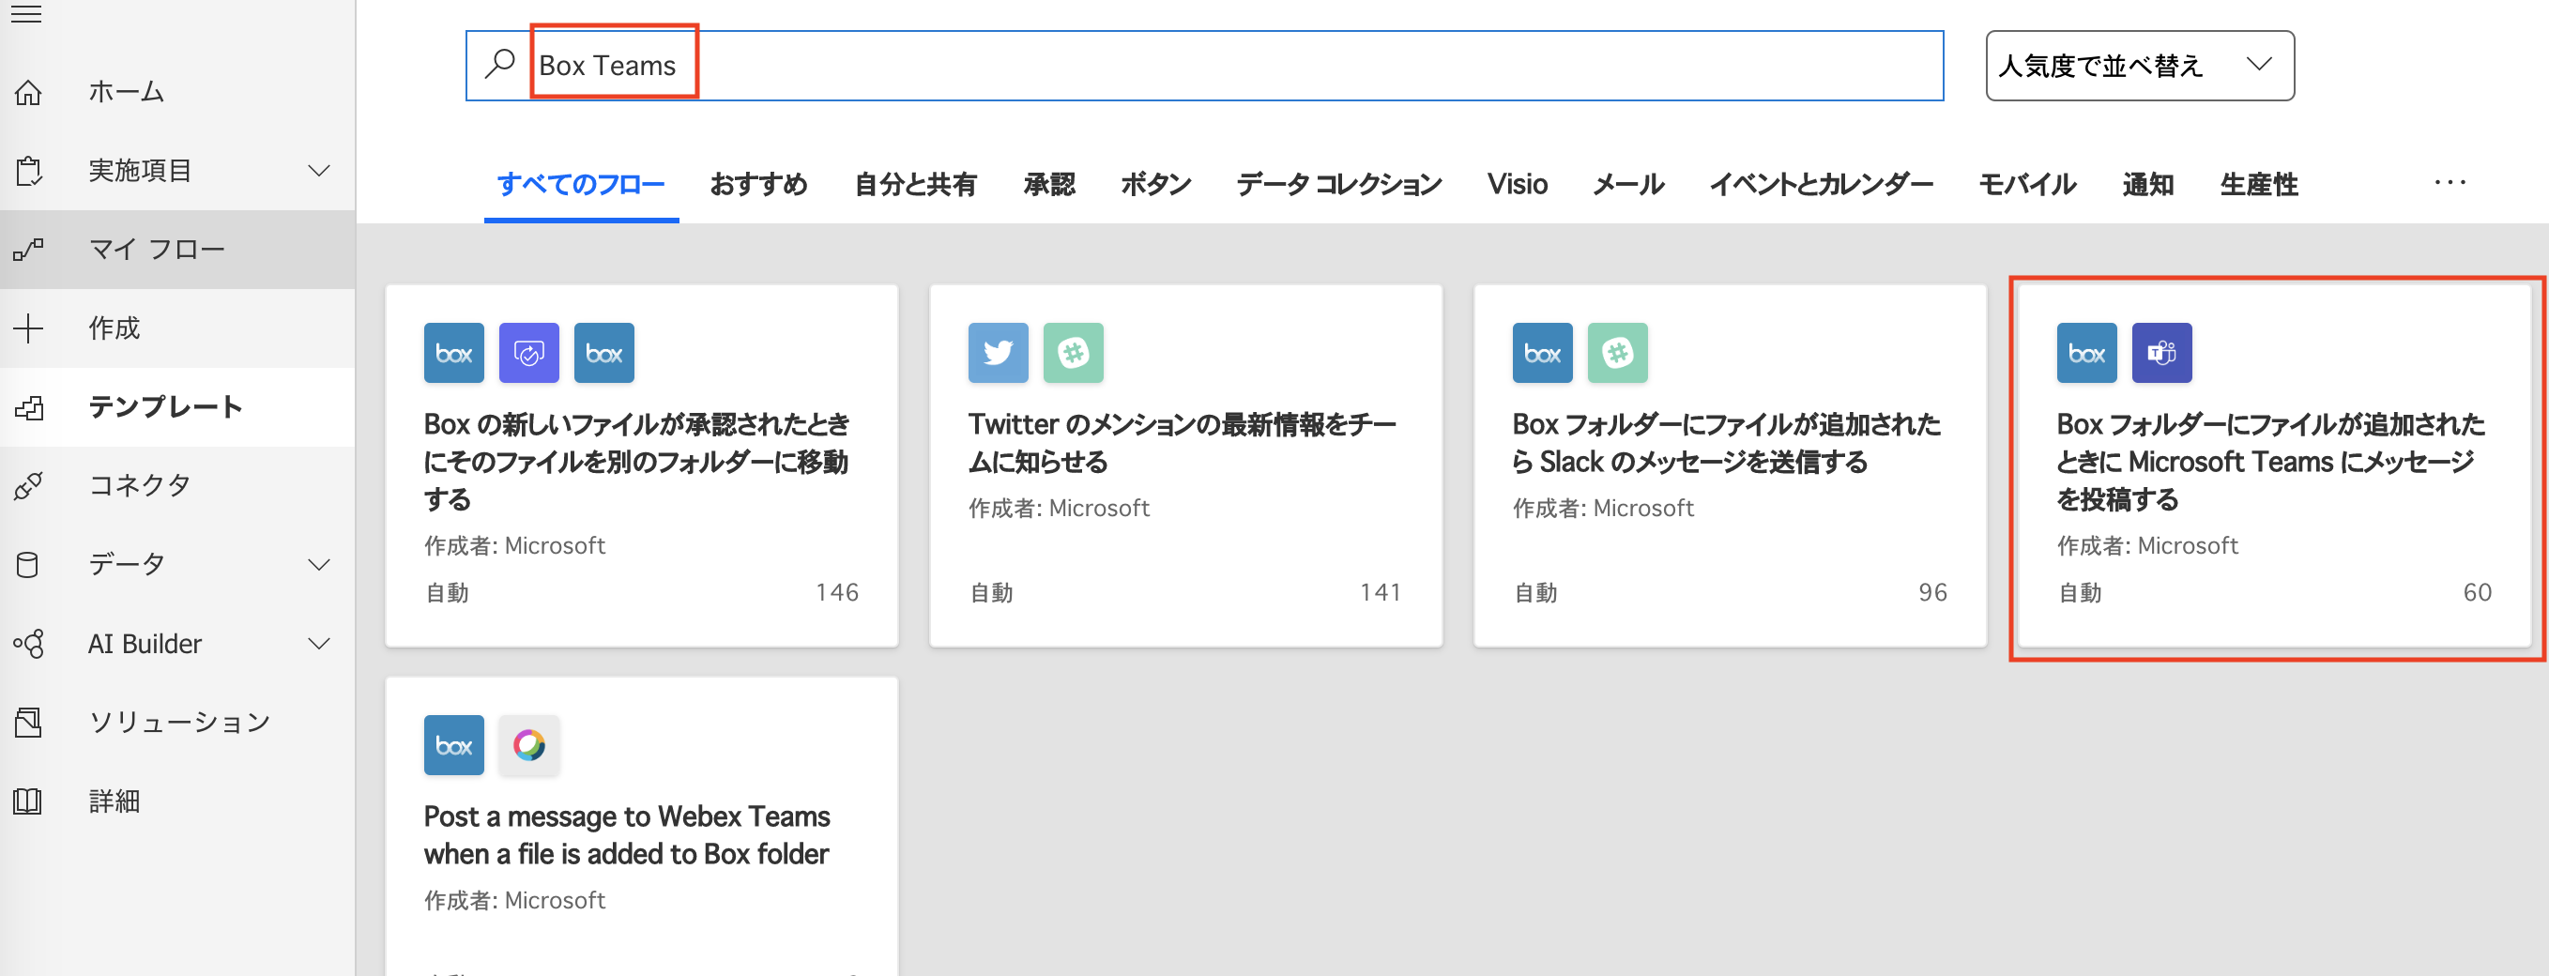Open the コネクタ sidebar icon
Image resolution: width=2549 pixels, height=976 pixels.
30,485
